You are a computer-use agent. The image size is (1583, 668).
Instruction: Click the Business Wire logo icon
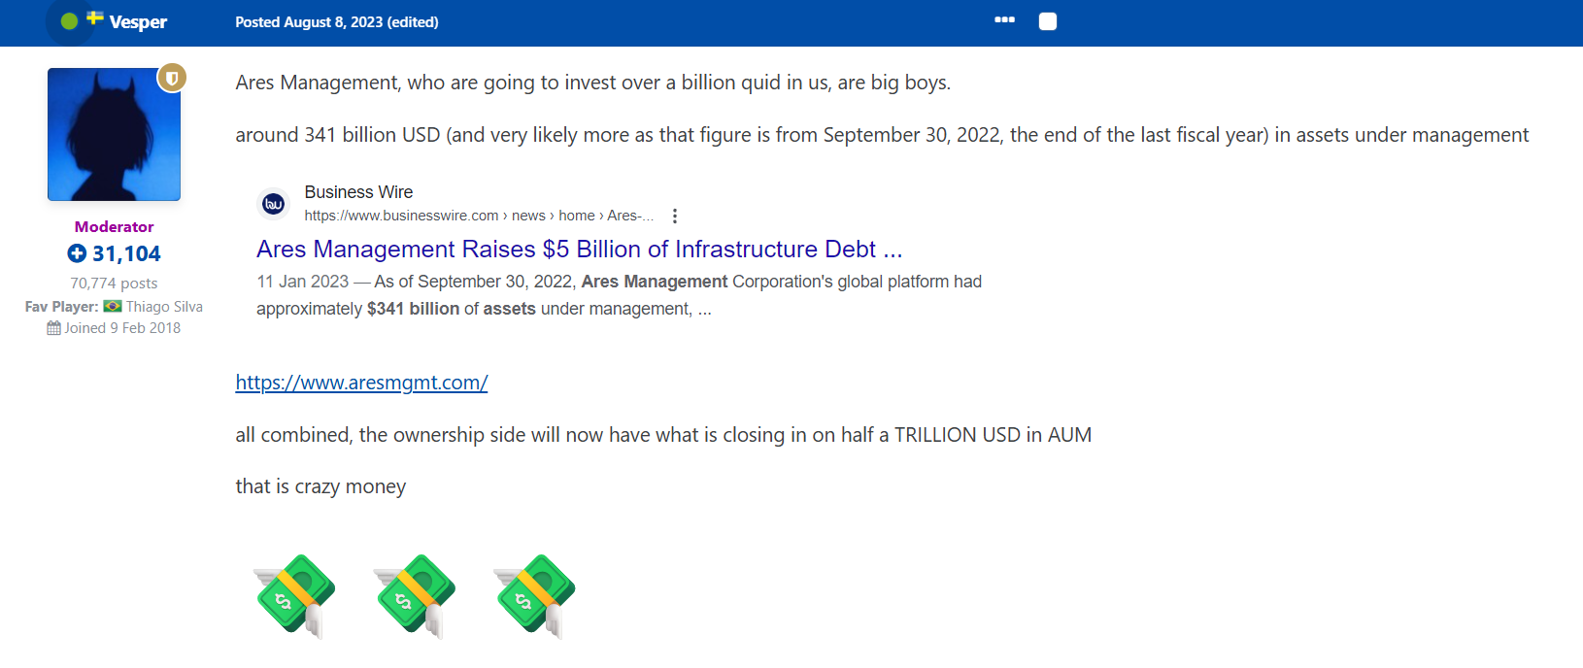[274, 204]
